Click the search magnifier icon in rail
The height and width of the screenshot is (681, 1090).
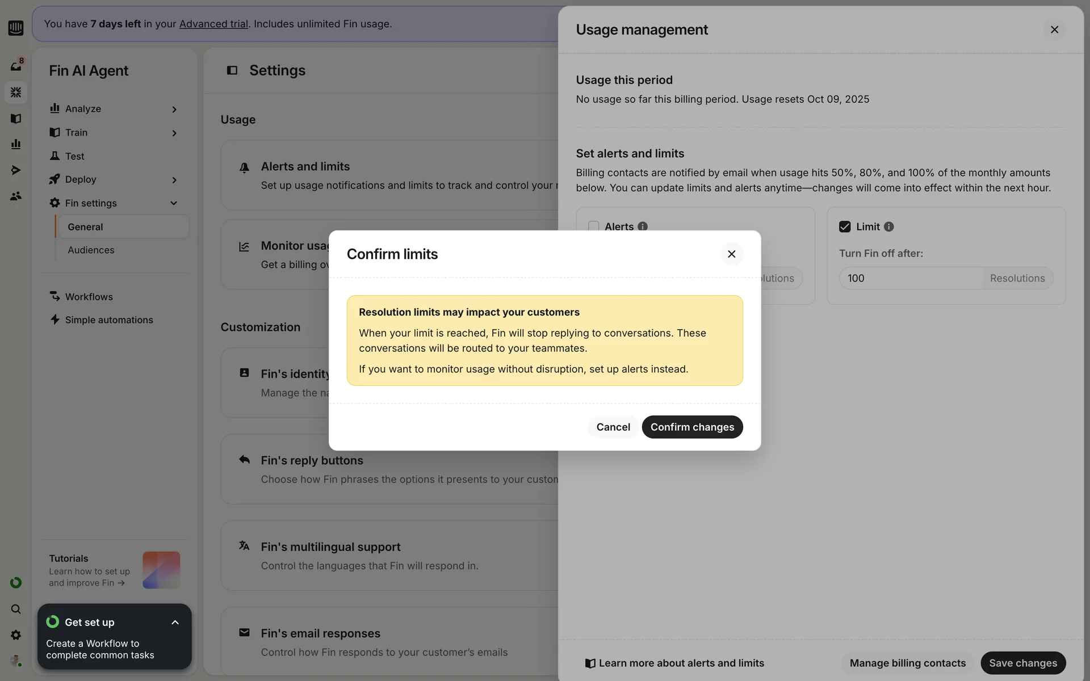[x=15, y=609]
